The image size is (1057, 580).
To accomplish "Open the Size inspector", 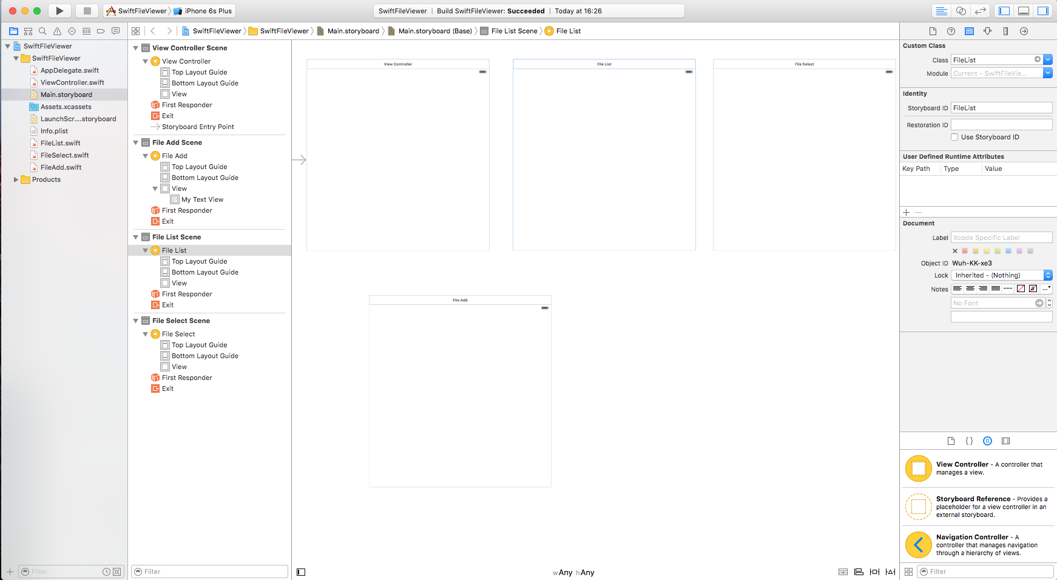I will tap(1005, 31).
